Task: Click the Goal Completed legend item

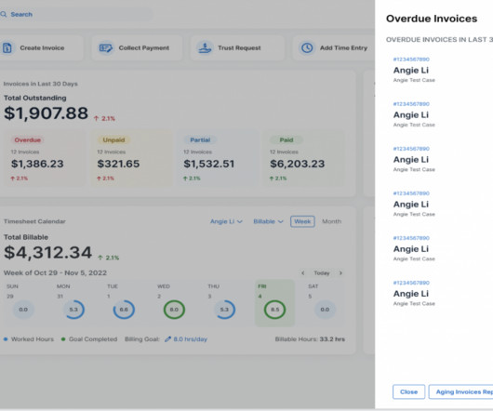Action: coord(89,339)
